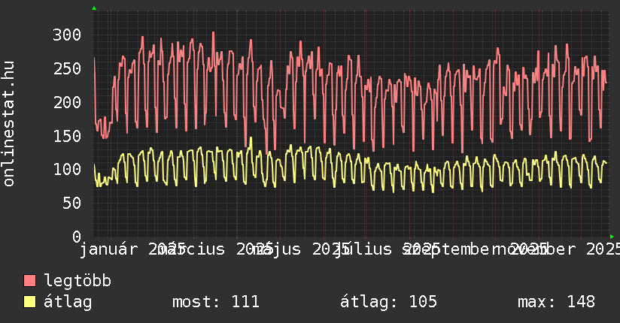Click the highest spike of the yellow line
620x323 pixels.
(251, 138)
